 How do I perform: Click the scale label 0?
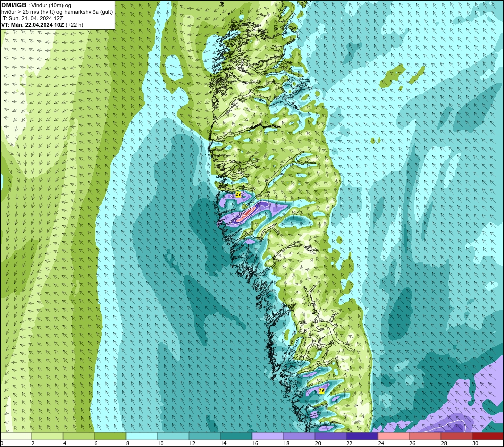tap(2, 443)
